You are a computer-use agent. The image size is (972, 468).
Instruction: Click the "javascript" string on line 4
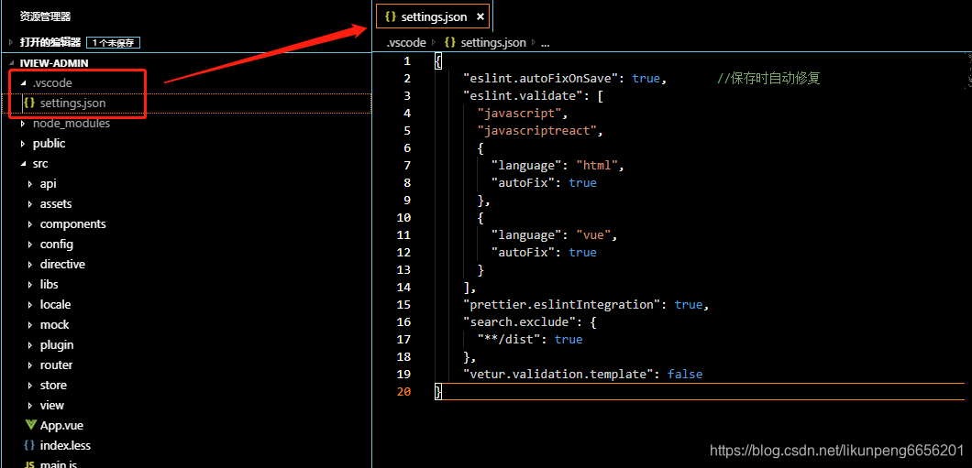(x=520, y=114)
